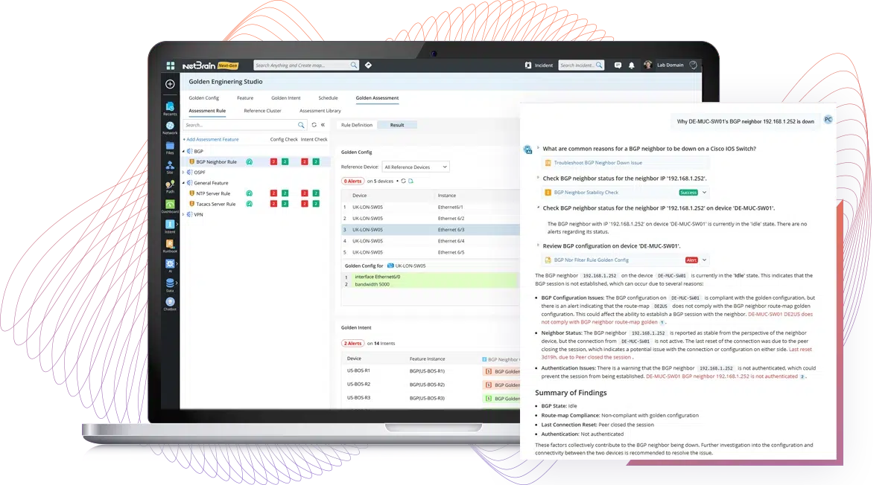
Task: Click the 2 Alerts badge under Golden Intent
Action: point(353,343)
